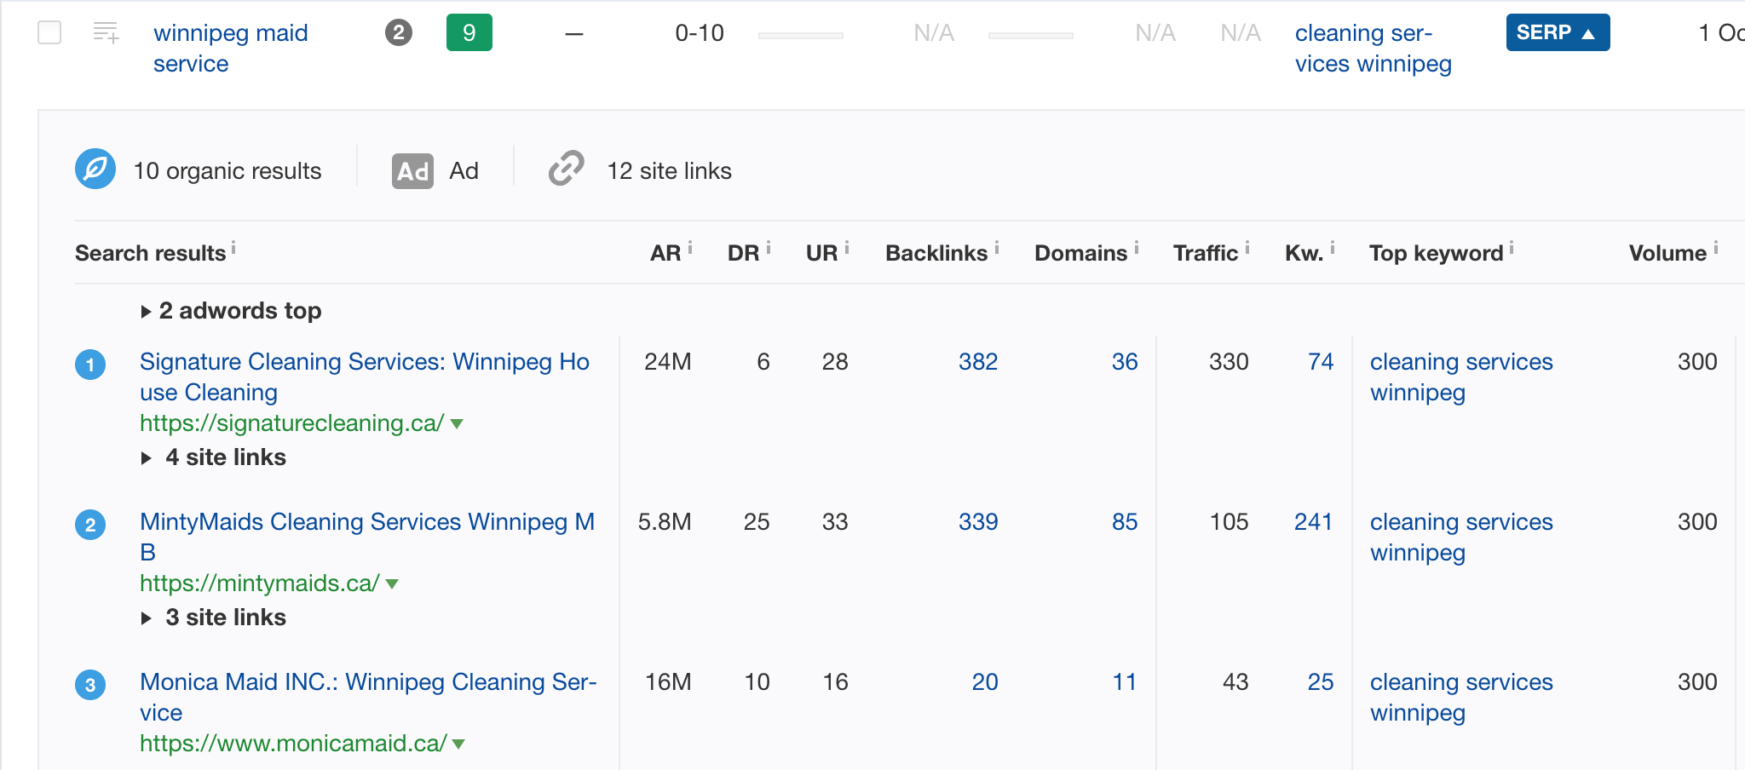Click domains count 85 for MintyMaids

[1125, 522]
